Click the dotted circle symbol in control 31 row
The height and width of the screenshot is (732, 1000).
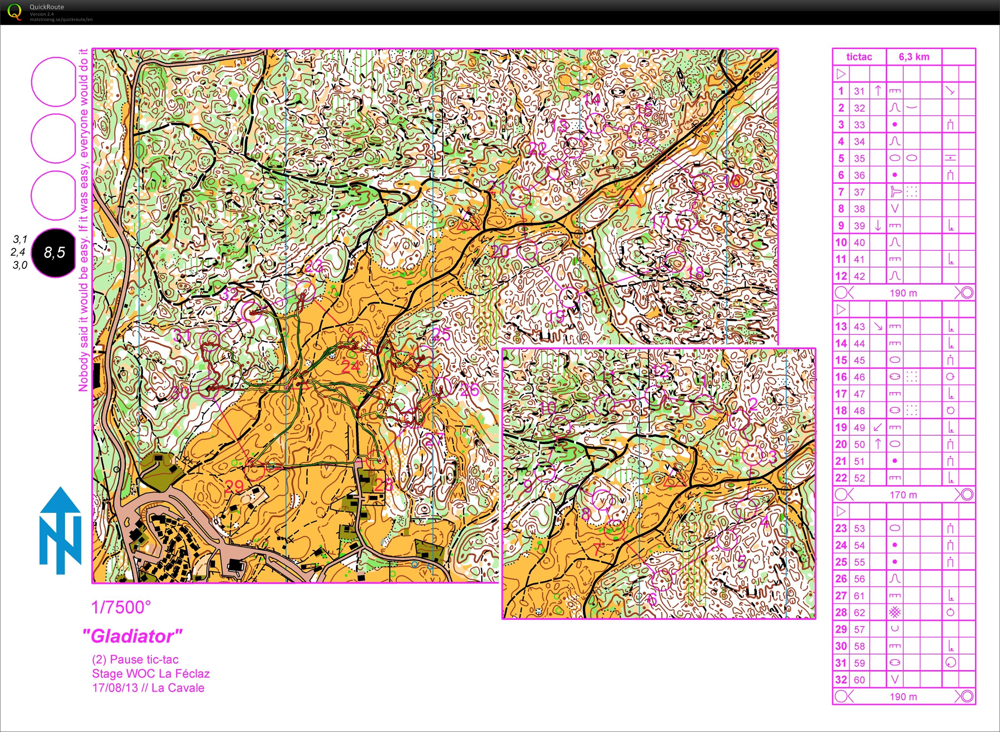pyautogui.click(x=950, y=663)
